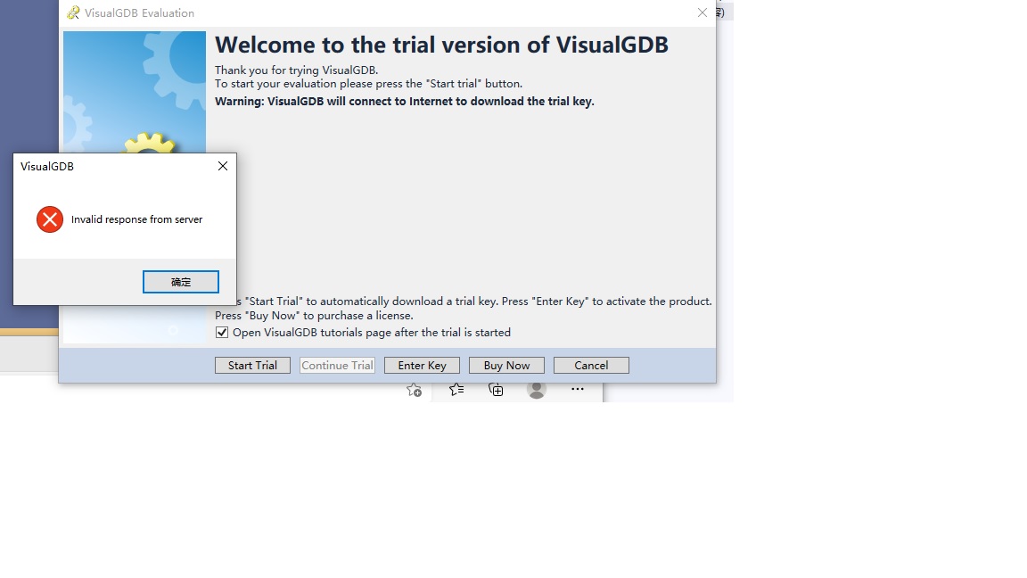Open the browser collections icon
Viewport: 1027px width, 578px height.
coord(496,390)
